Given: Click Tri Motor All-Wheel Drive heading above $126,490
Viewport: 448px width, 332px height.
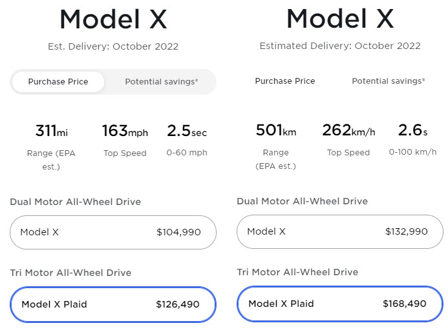Looking at the screenshot, I should coord(70,273).
